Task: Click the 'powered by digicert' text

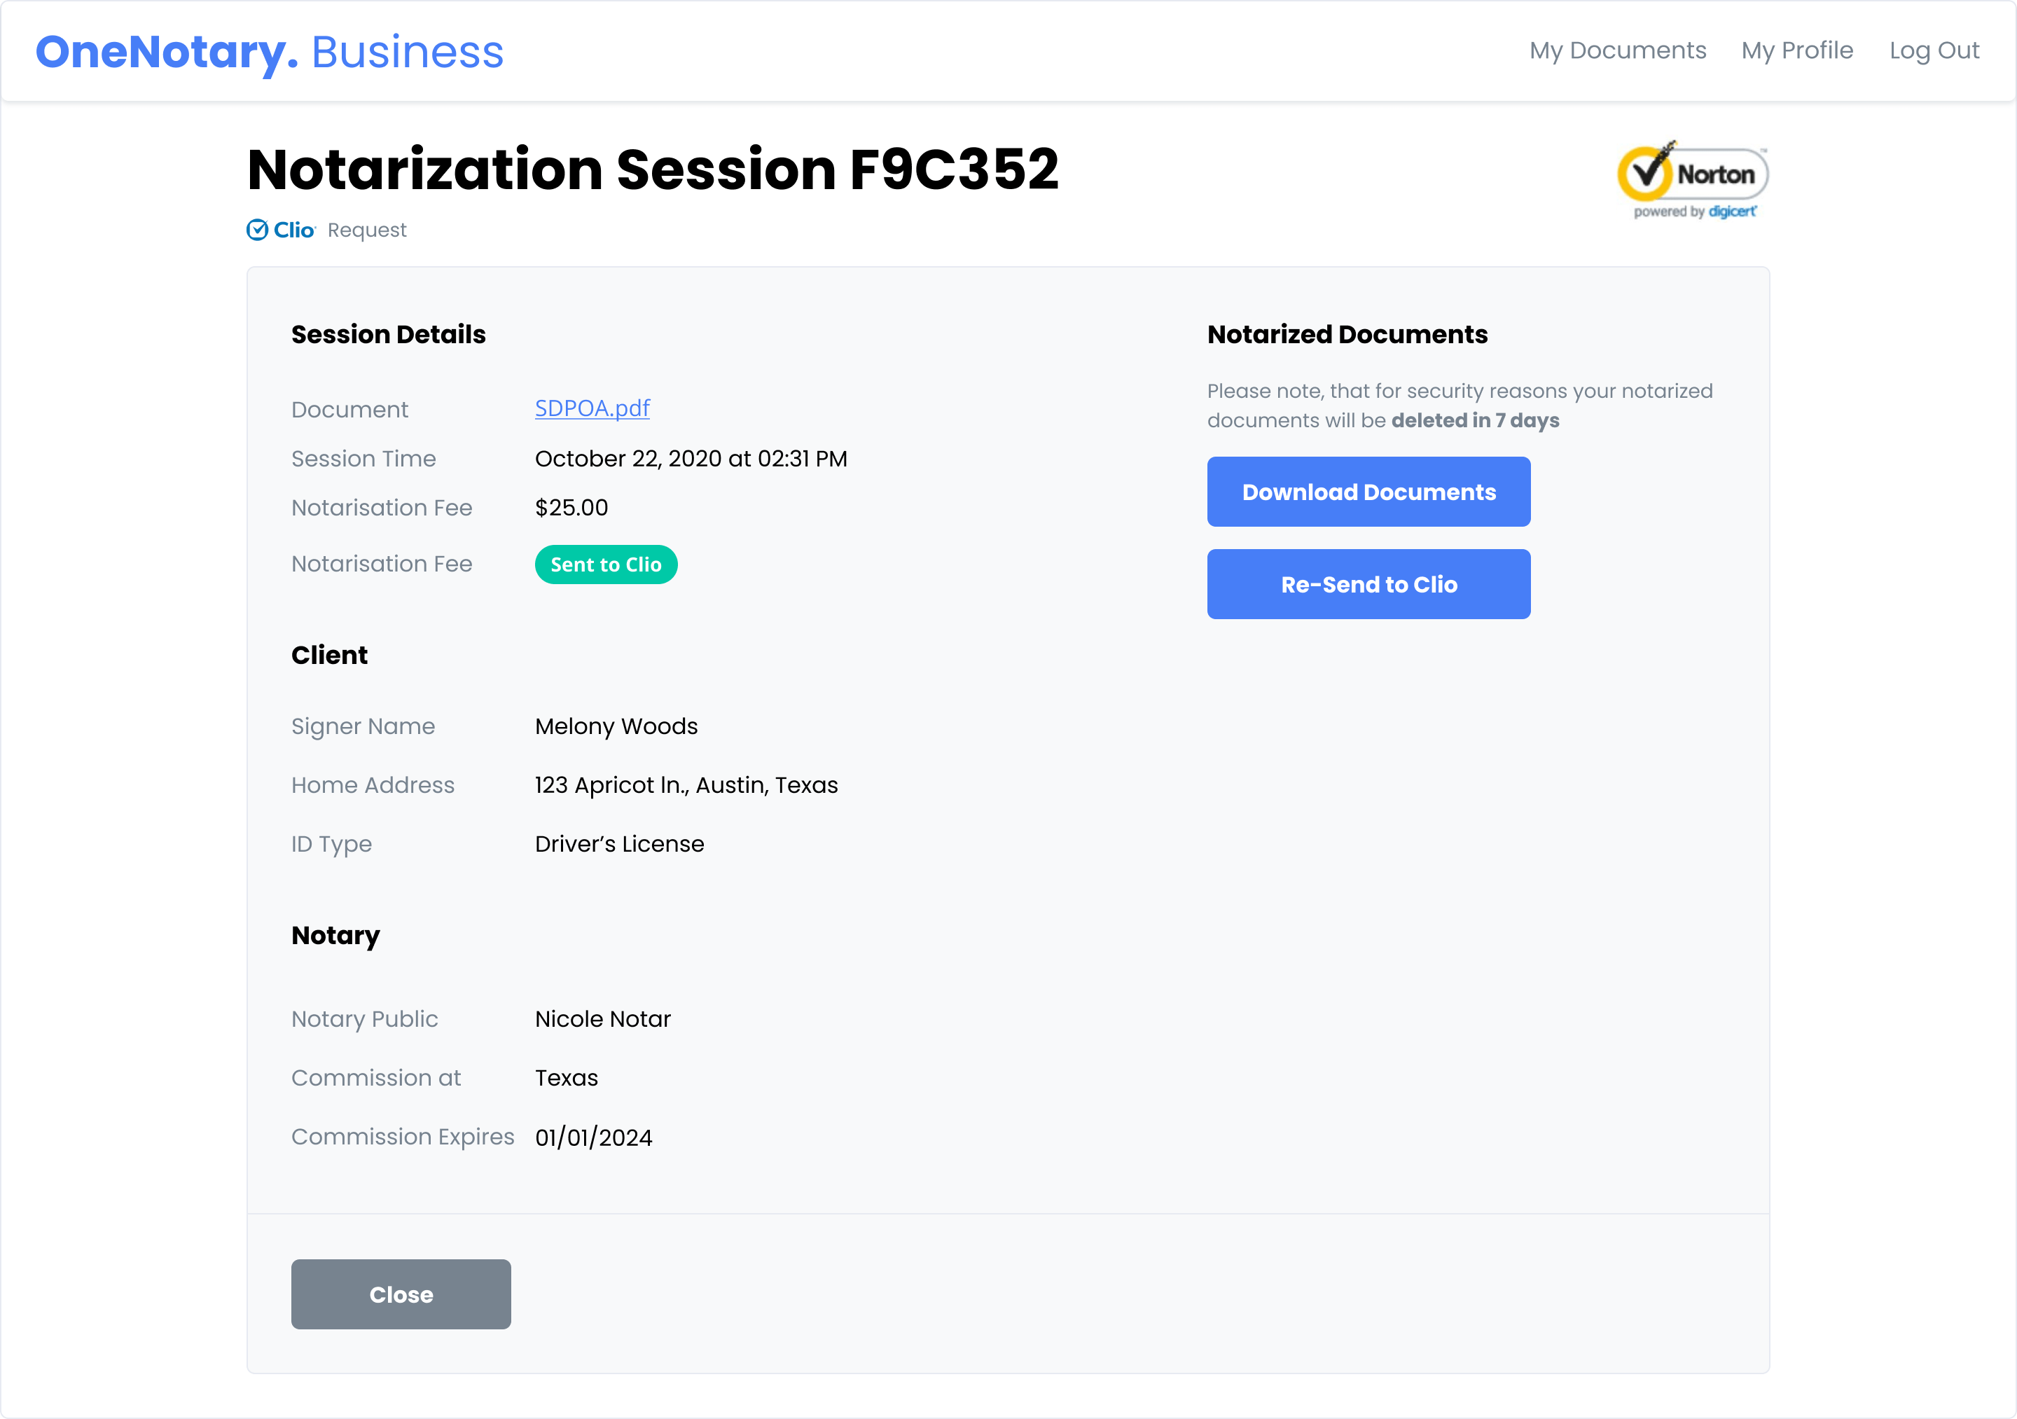Action: 1695,212
